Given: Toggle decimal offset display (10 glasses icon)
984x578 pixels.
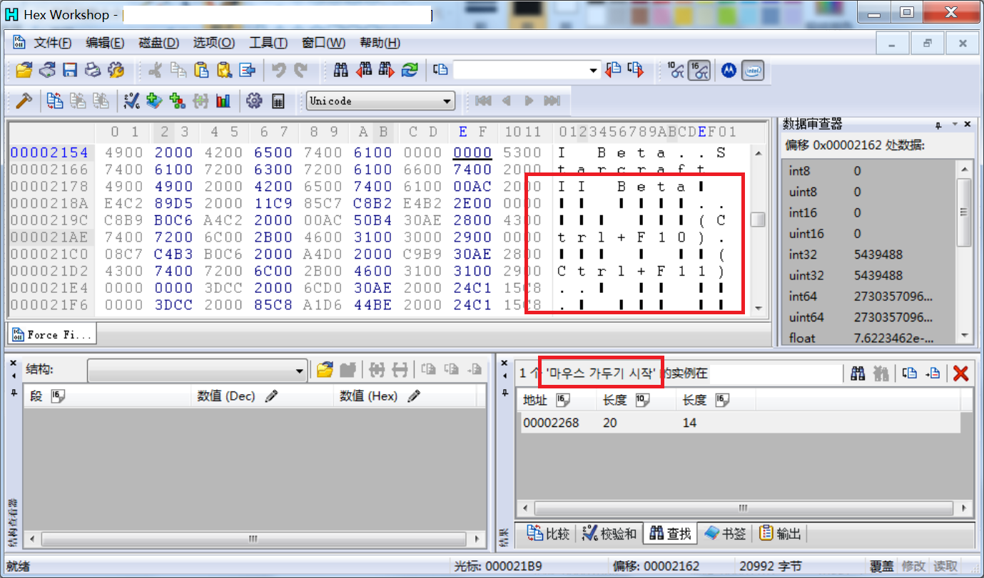Looking at the screenshot, I should pos(676,70).
